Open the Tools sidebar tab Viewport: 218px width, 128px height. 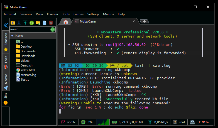click(x=6, y=62)
